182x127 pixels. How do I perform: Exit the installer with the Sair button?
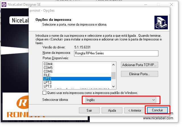tap(89, 110)
